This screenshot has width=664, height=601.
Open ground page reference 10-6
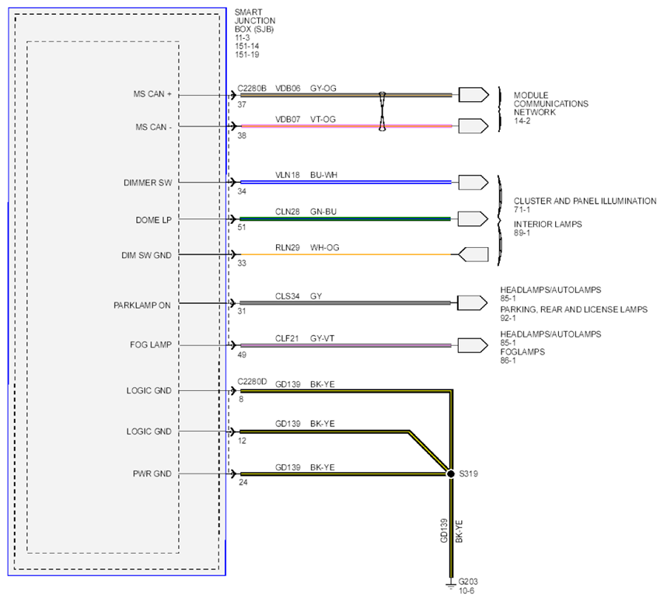[467, 591]
